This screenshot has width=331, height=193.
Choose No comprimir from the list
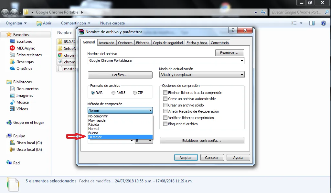coord(120,116)
